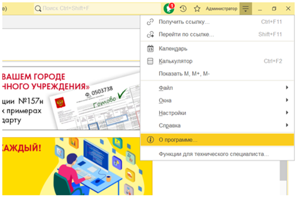Screen dimensions: 297x201
Task: Click the hamburger service menu icon
Action: click(245, 8)
